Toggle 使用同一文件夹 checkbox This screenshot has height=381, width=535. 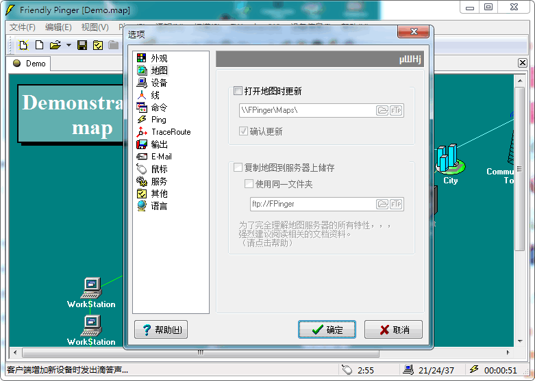[x=249, y=184]
